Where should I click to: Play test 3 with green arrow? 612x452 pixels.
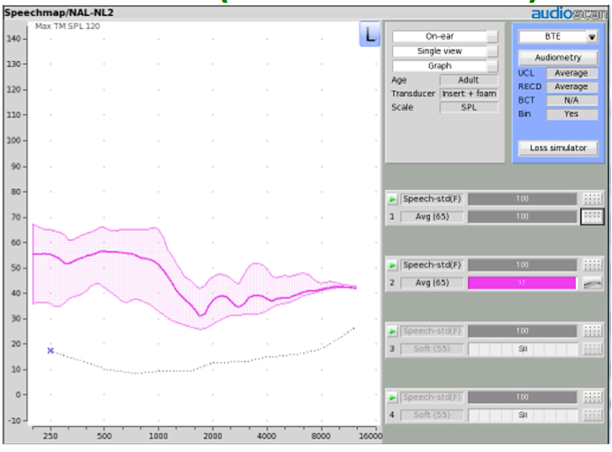tap(392, 331)
